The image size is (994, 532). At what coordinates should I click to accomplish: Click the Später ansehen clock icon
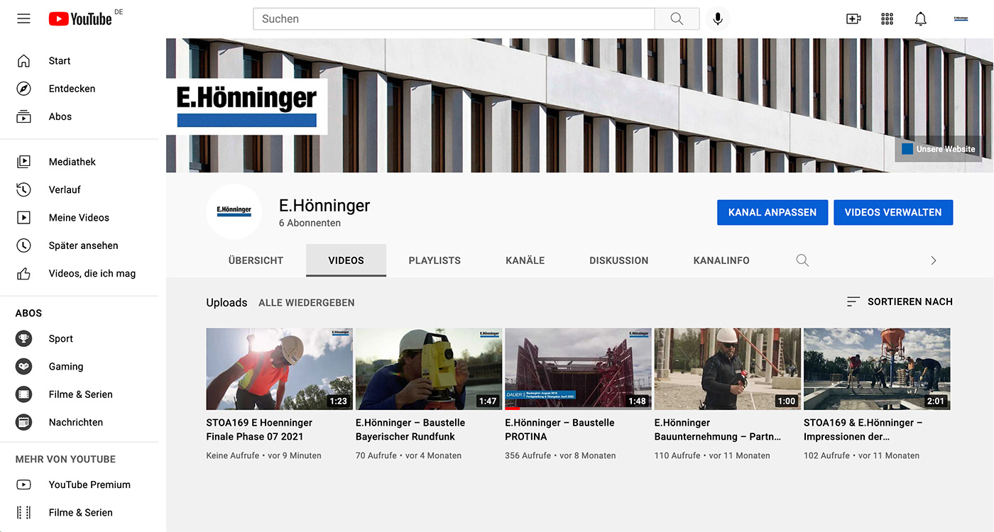(24, 245)
